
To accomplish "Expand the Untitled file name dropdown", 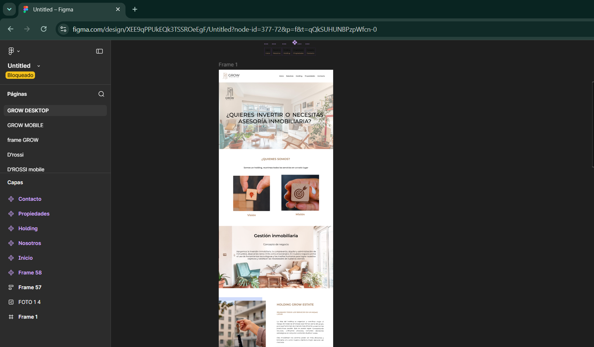I will click(x=39, y=66).
